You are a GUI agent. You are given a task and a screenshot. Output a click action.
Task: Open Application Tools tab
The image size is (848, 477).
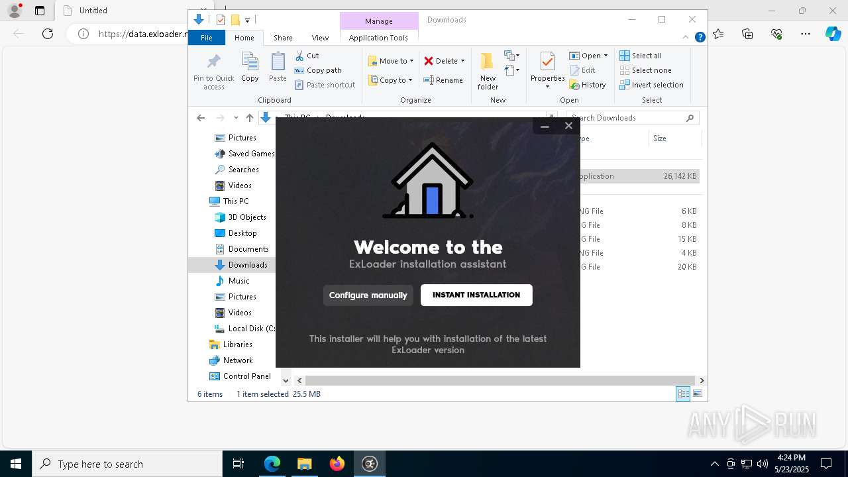pos(378,38)
